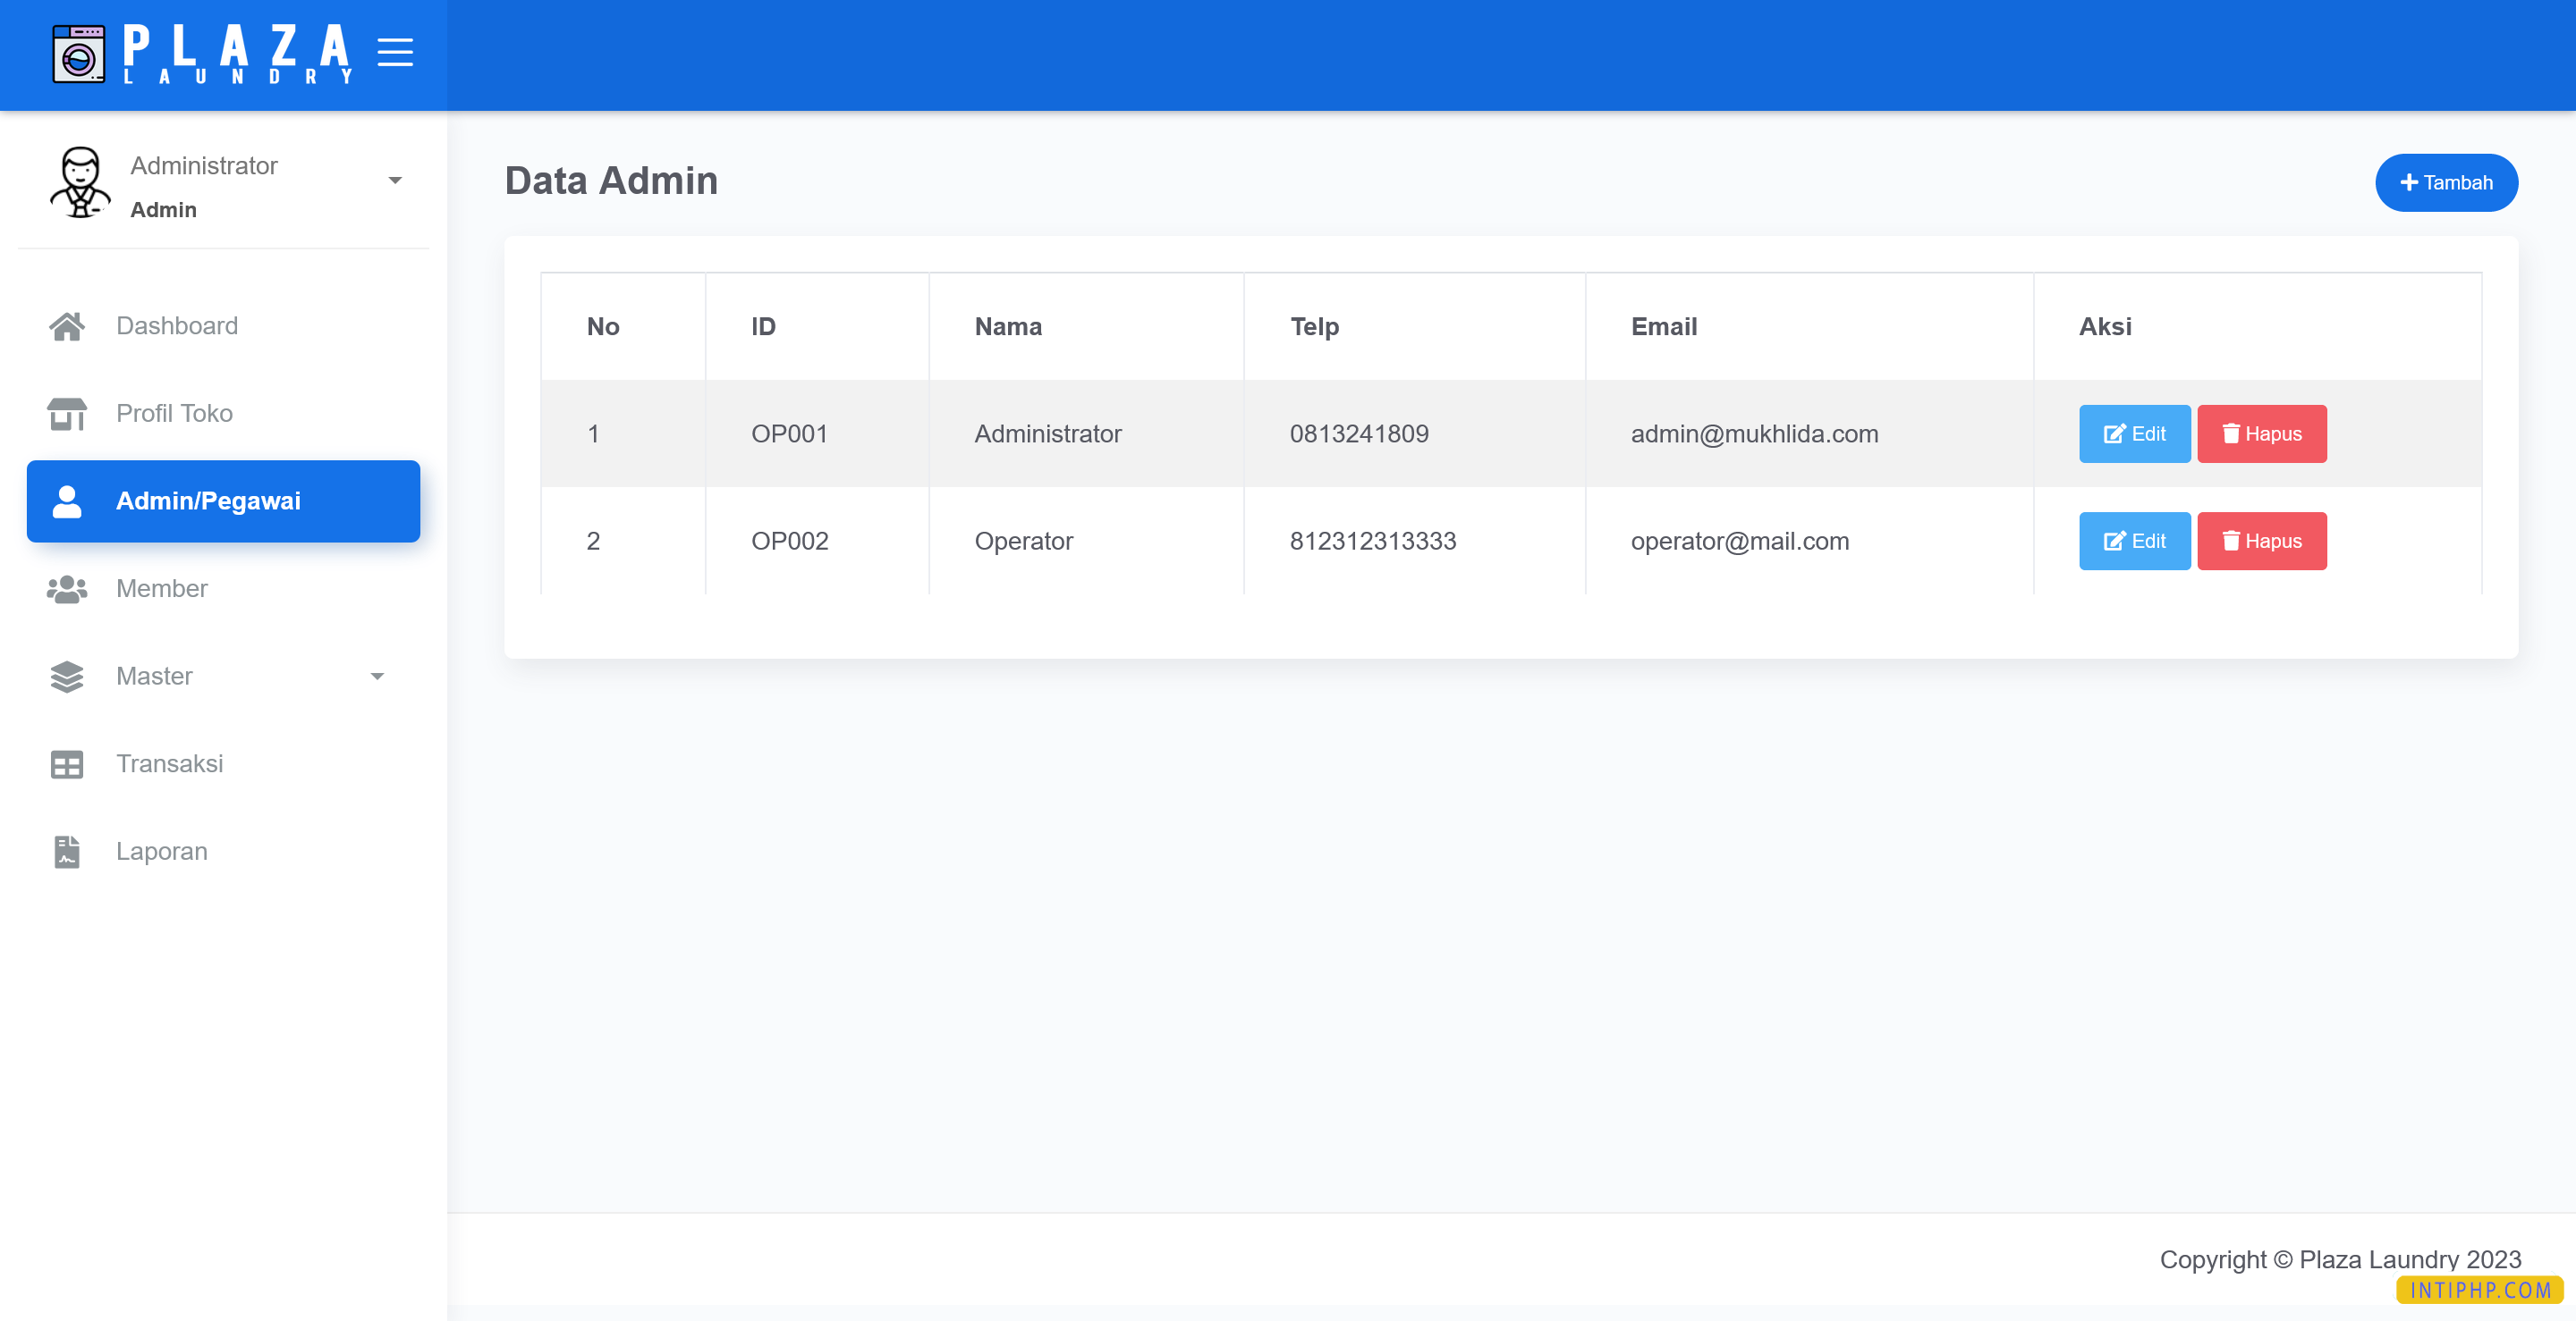The height and width of the screenshot is (1321, 2576).
Task: Click the Plaza Laundry washing machine logo
Action: click(78, 54)
